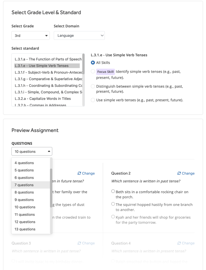Expand the Select Domain dropdown
The height and width of the screenshot is (270, 206).
(79, 35)
